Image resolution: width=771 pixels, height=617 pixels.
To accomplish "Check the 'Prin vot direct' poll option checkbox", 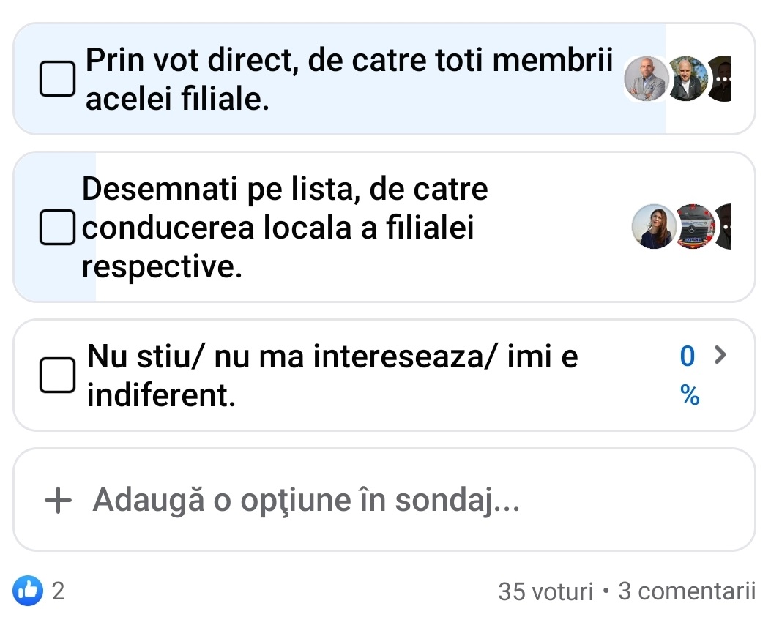I will click(56, 79).
